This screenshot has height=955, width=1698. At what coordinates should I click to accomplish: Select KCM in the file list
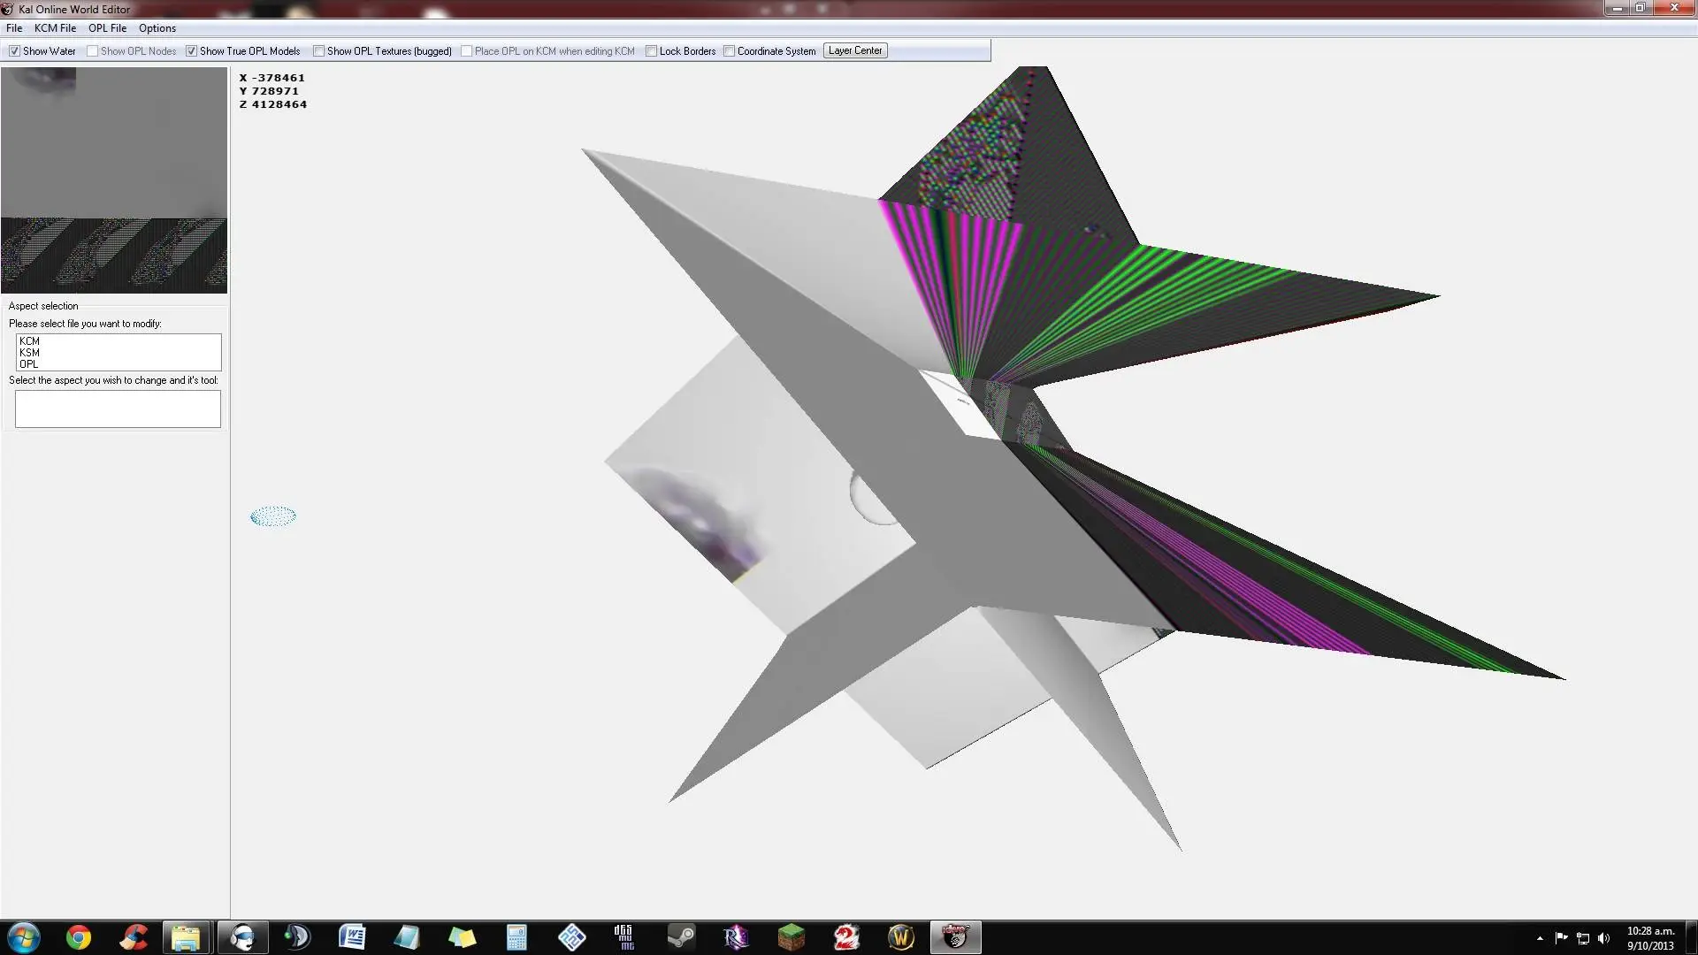(x=118, y=340)
